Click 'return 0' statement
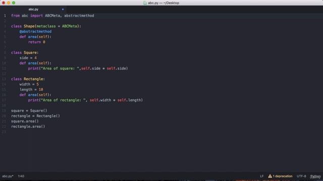The image size is (323, 181). point(36,42)
